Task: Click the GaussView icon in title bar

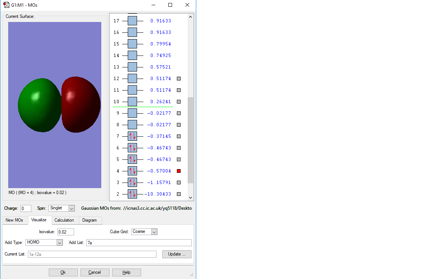Action: [x=6, y=5]
